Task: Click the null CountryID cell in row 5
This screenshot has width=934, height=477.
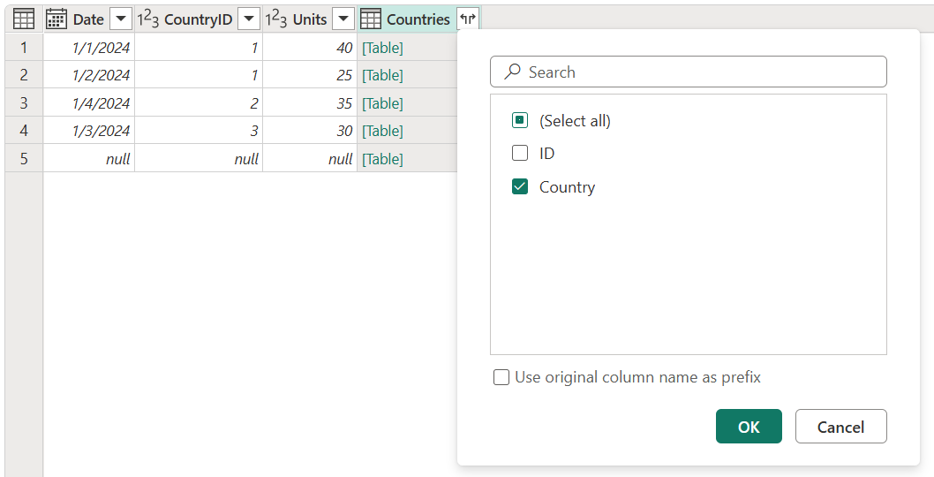Action: (199, 158)
